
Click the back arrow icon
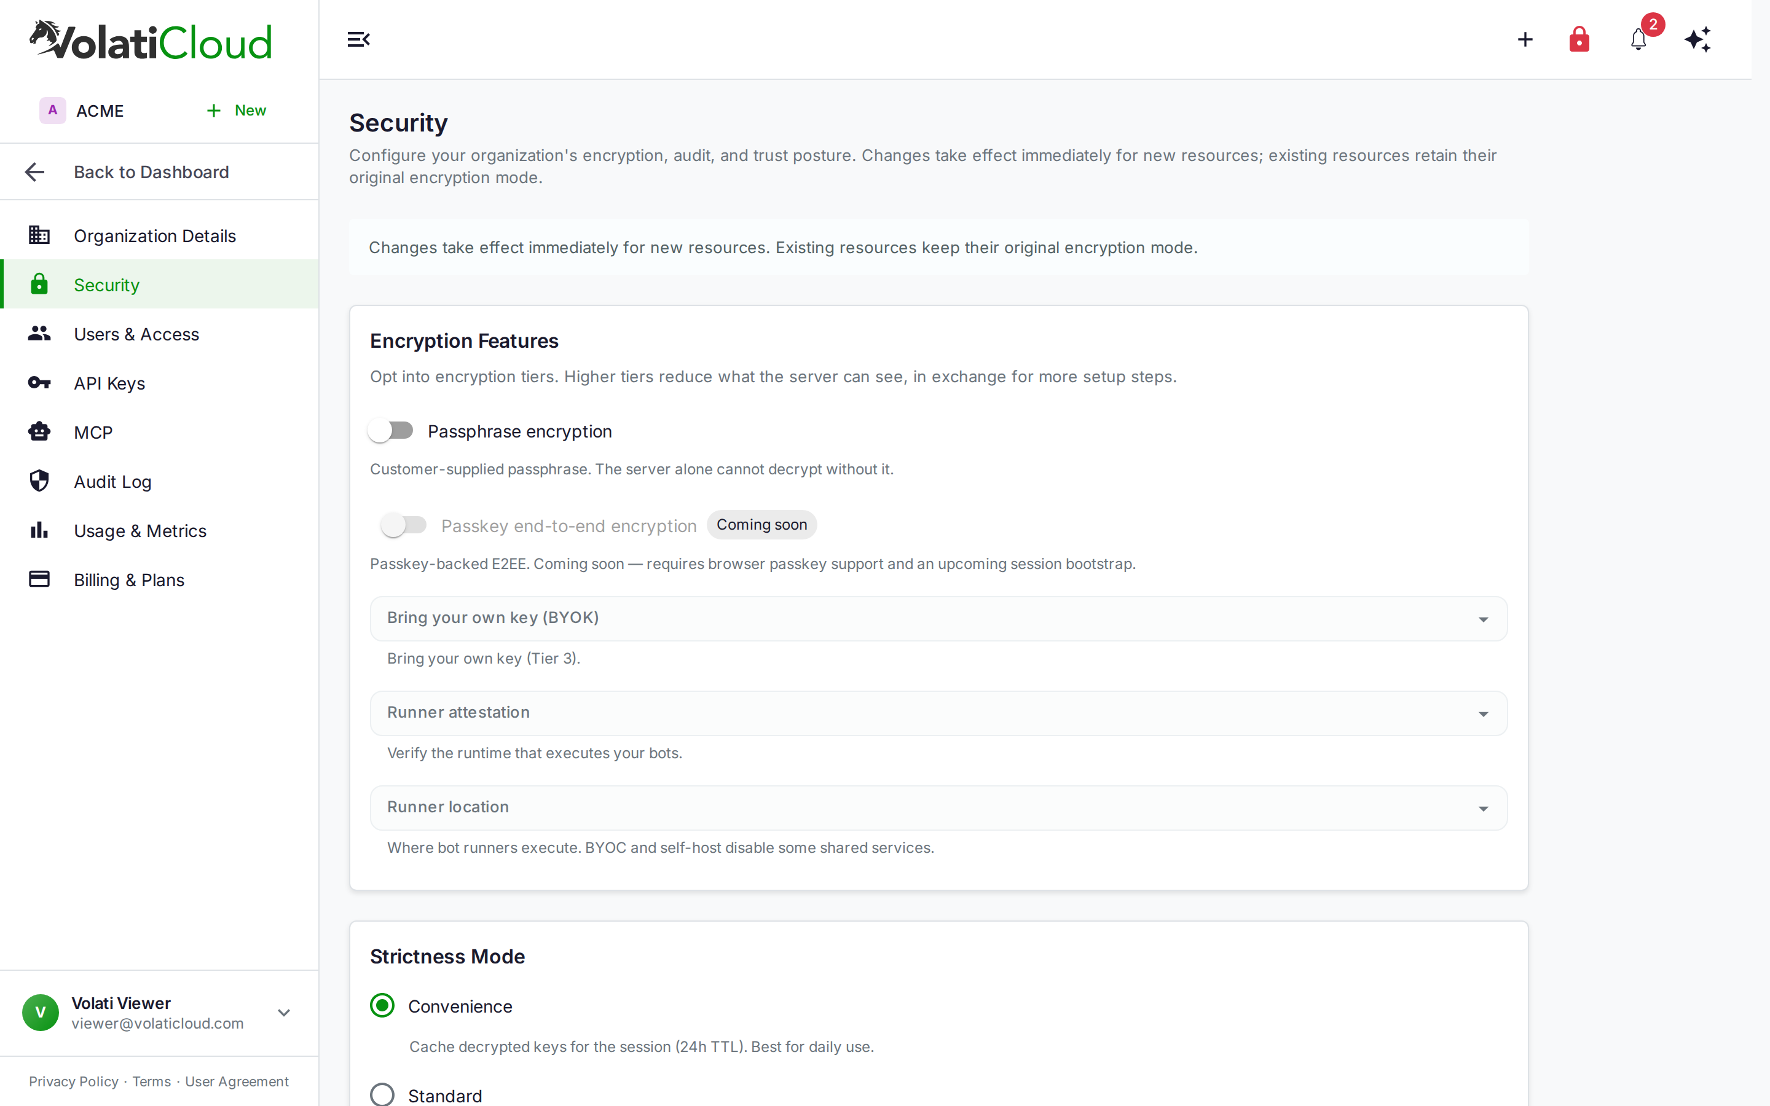34,172
